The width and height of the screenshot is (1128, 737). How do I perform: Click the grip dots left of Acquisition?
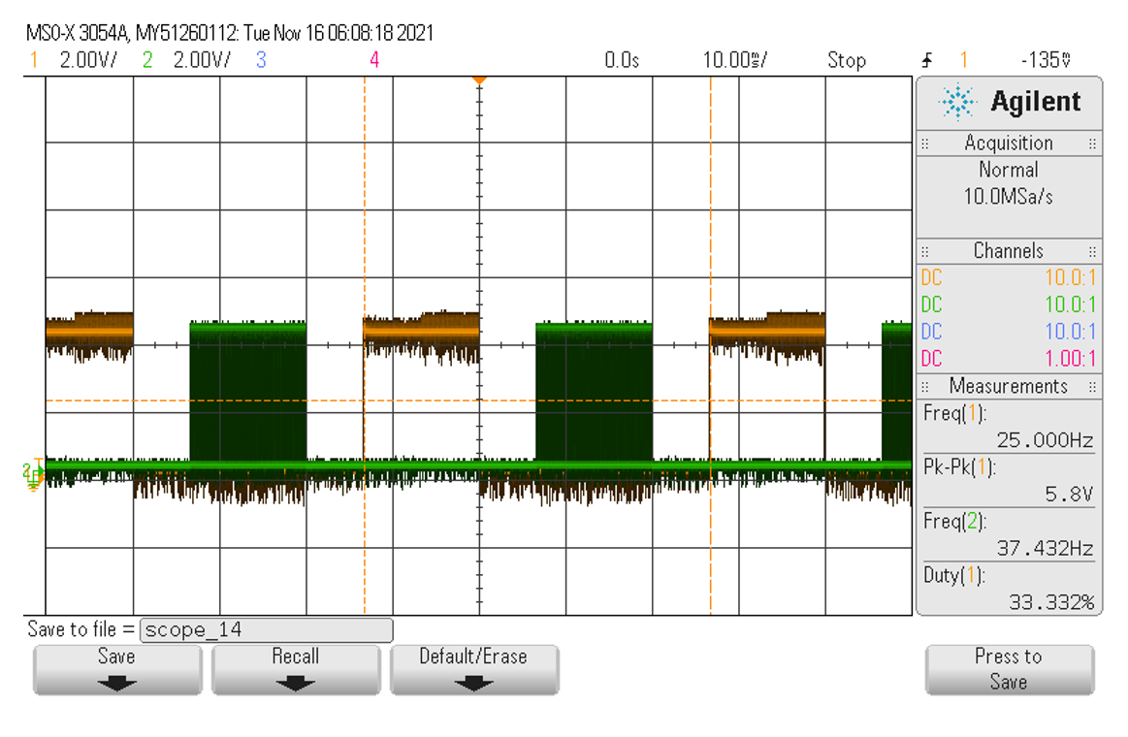(924, 144)
